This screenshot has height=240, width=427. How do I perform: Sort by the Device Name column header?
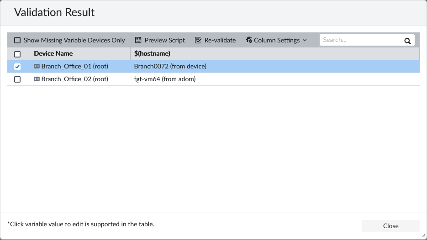[53, 53]
